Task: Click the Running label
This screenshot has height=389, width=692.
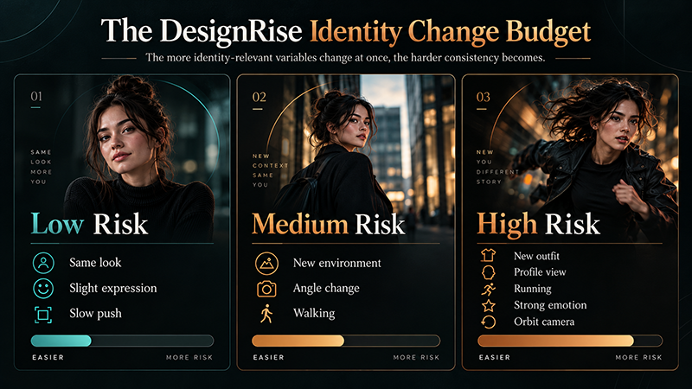Action: [x=533, y=289]
